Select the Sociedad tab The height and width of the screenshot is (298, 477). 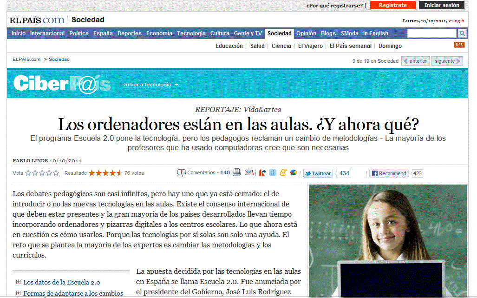tap(279, 33)
